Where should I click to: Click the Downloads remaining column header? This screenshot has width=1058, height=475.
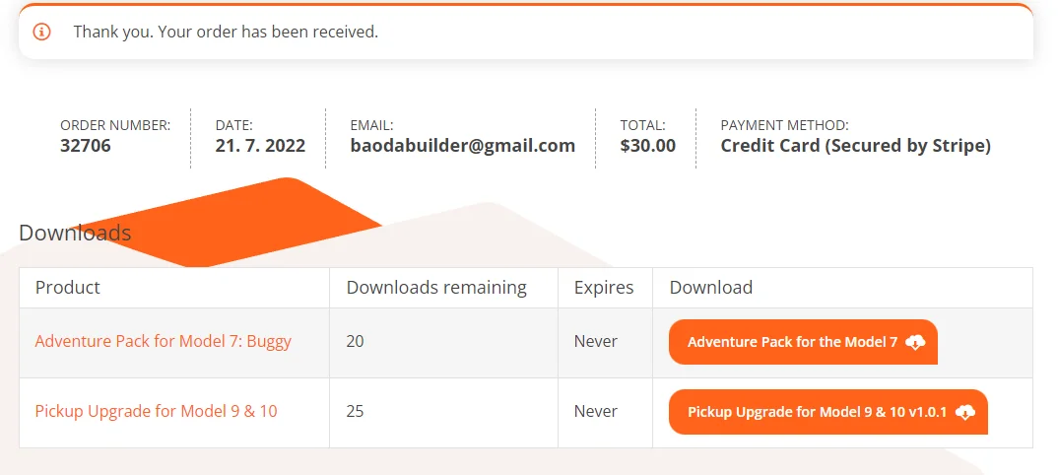(436, 288)
